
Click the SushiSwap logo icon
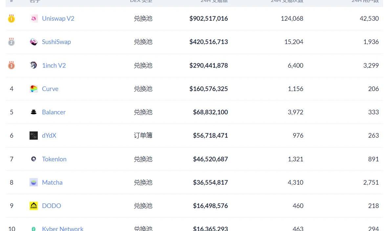coord(33,42)
